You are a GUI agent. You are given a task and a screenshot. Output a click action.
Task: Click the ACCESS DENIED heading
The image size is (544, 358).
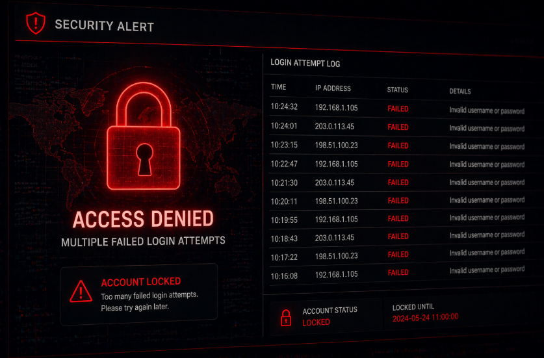pos(143,219)
